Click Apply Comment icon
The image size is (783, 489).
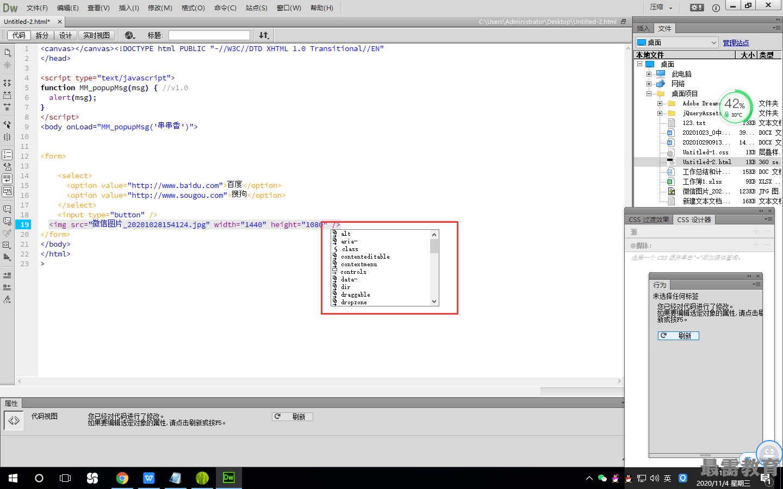(7, 209)
